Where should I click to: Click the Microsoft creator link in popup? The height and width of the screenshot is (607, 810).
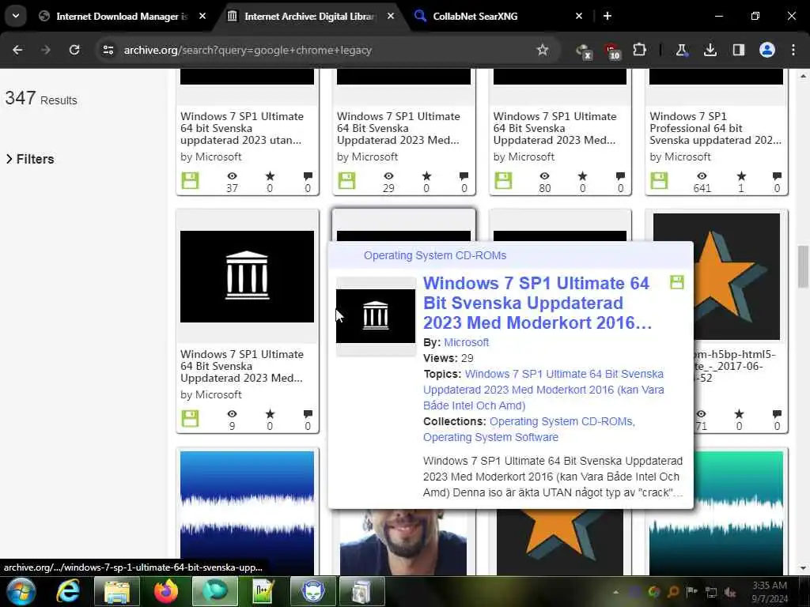(466, 342)
